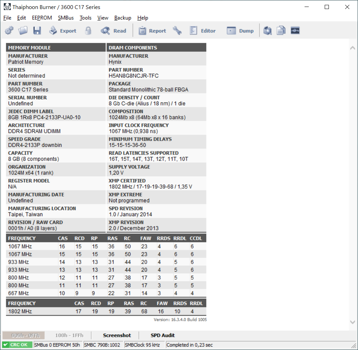Click the wrench tools icon
Image resolution: width=358 pixels, height=350 pixels.
(177, 30)
